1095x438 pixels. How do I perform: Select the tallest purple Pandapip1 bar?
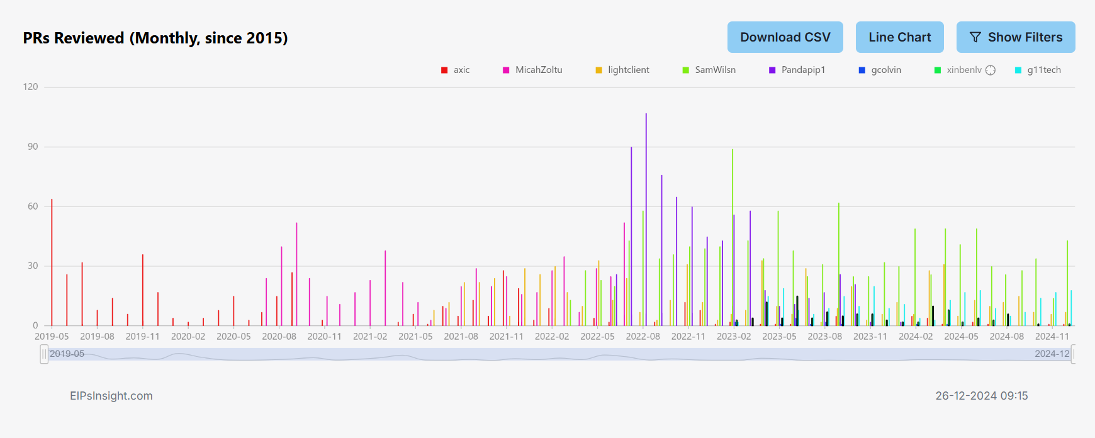pyautogui.click(x=646, y=220)
